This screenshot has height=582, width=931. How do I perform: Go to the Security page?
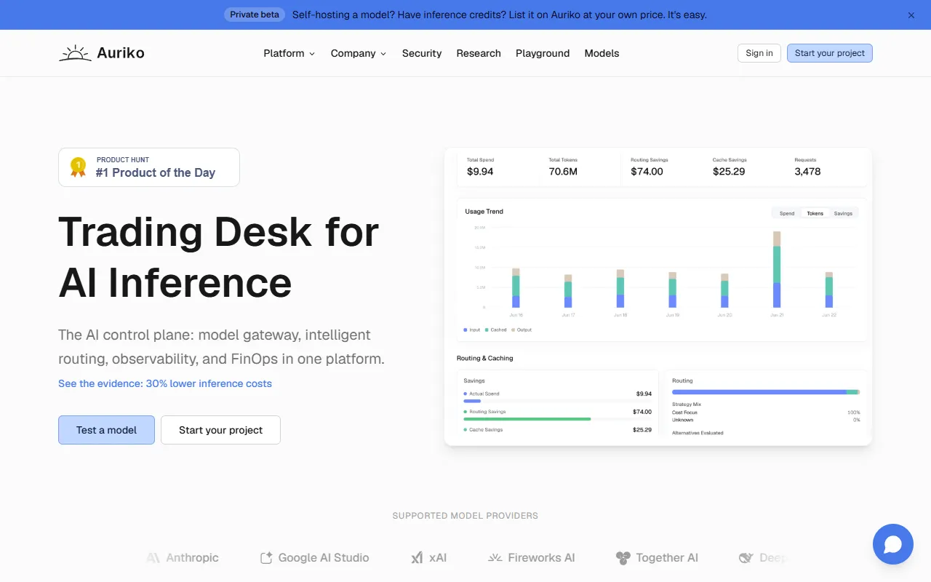(422, 53)
